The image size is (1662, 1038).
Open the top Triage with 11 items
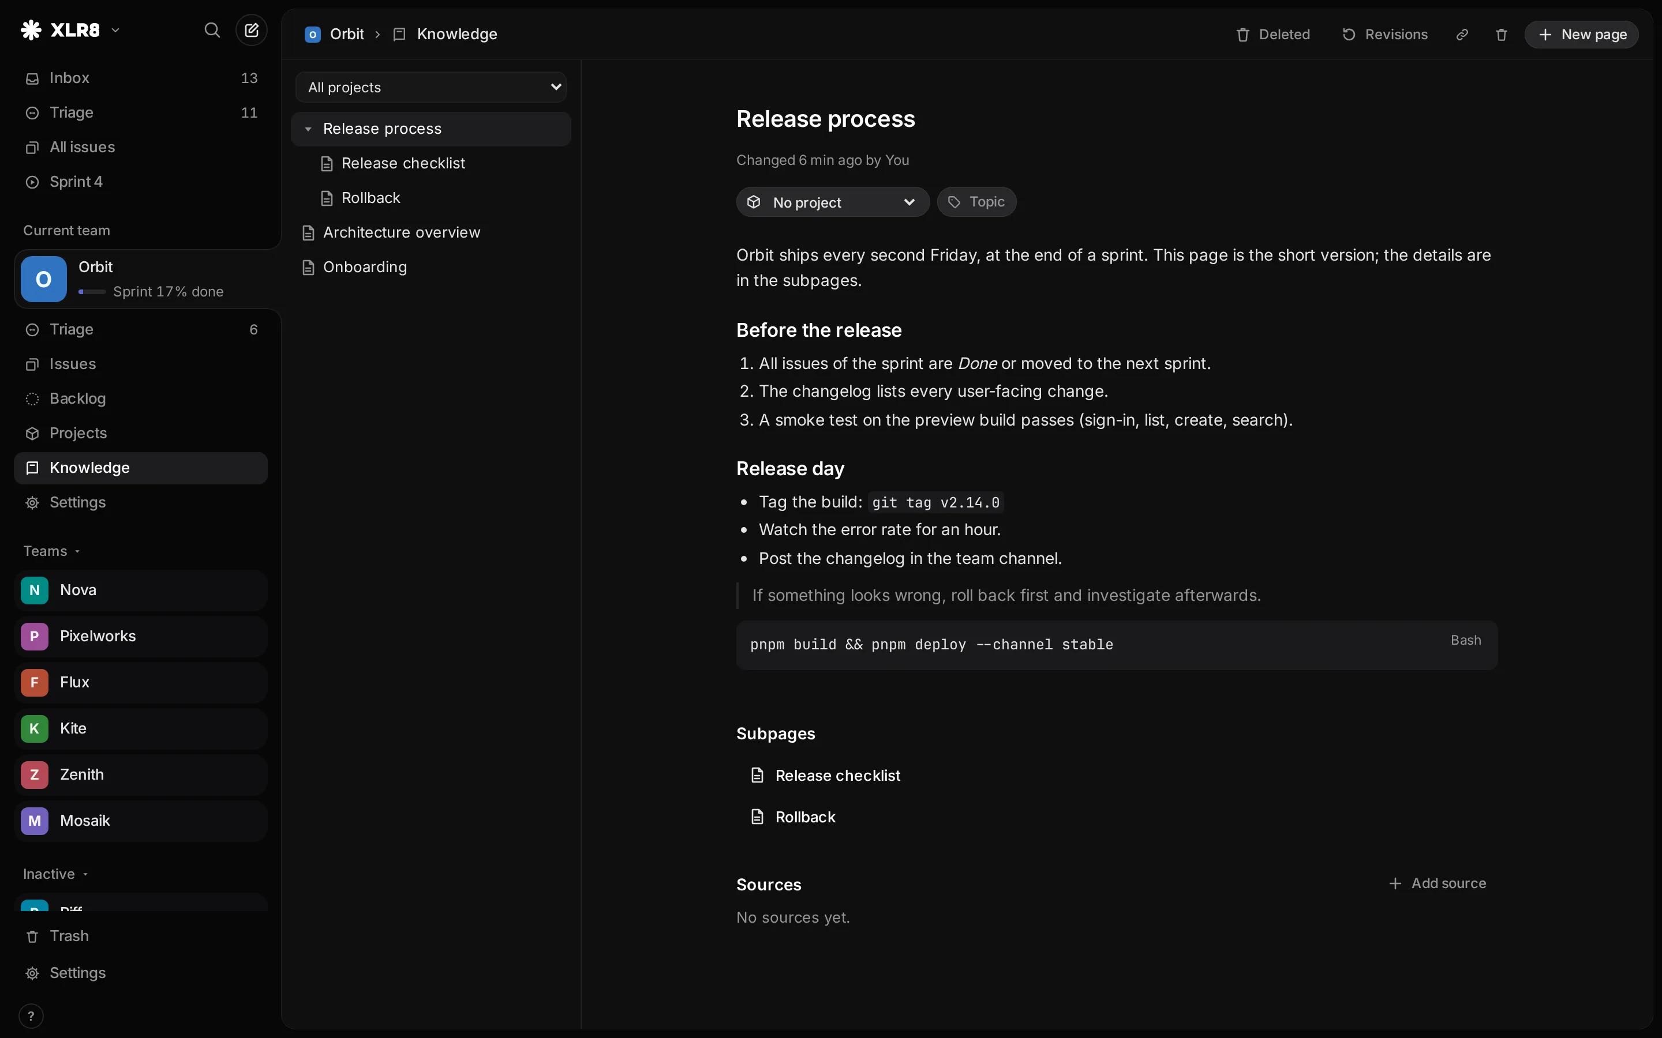coord(141,112)
